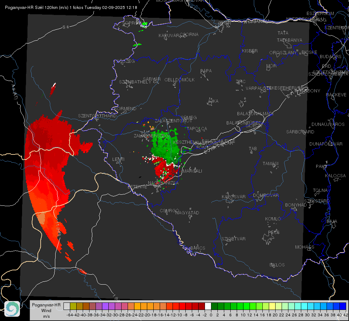Click the TAB town label
The width and height of the screenshot is (349, 321).
253,149
